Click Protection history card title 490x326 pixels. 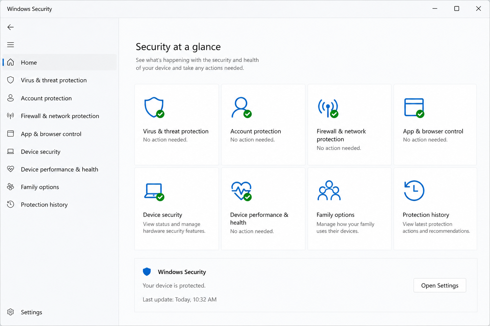(x=426, y=215)
